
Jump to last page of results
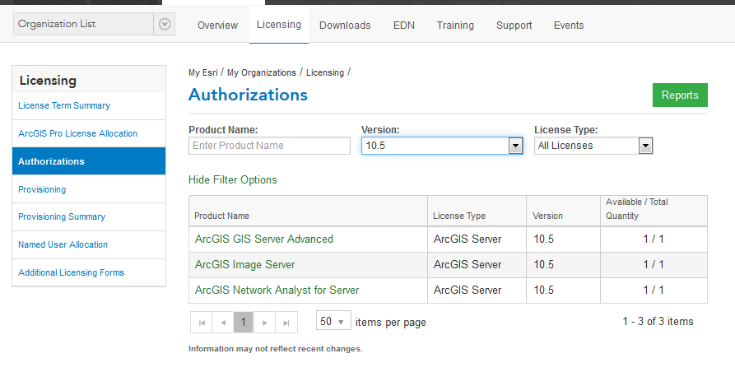(x=286, y=322)
